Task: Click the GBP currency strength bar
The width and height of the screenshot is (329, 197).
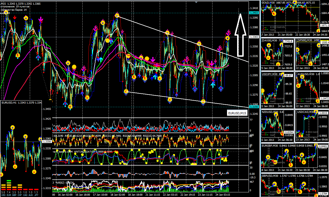Action: coord(14,188)
